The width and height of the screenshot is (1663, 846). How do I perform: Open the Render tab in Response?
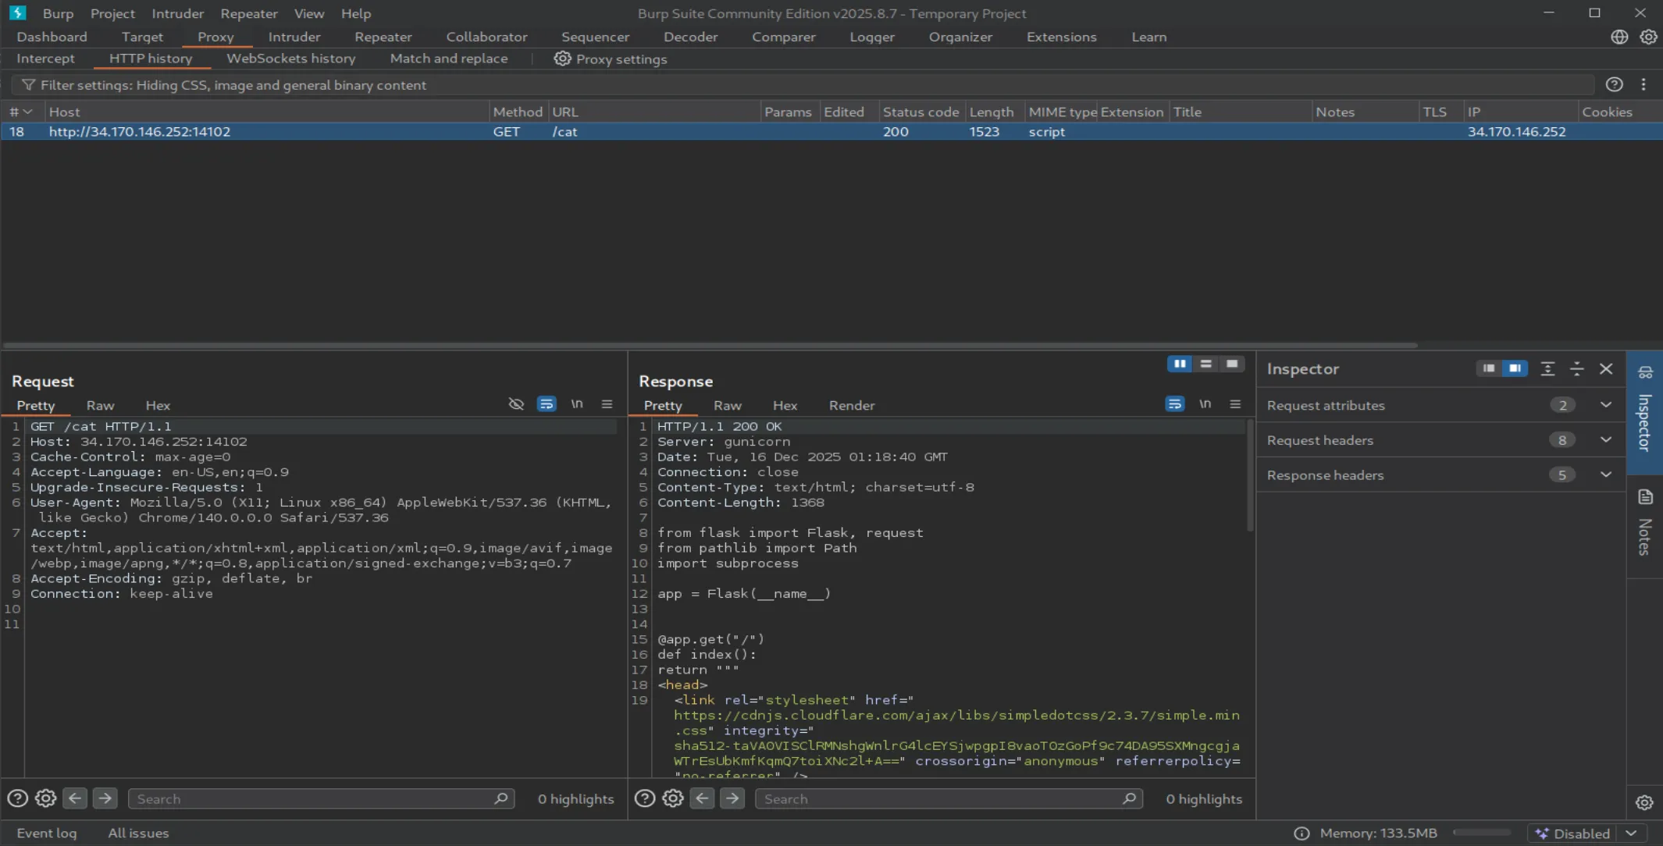(851, 406)
